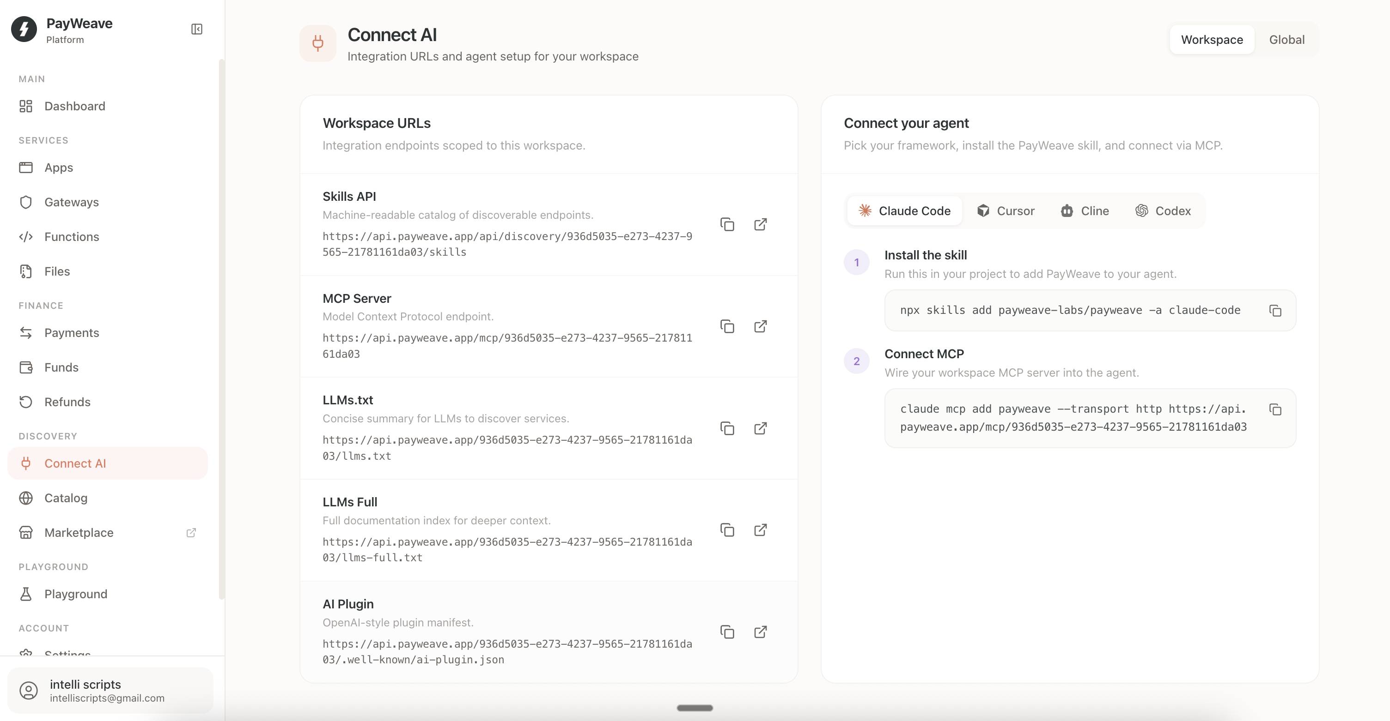This screenshot has height=721, width=1390.
Task: Open MCP Server URL externally
Action: [760, 326]
